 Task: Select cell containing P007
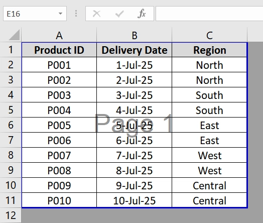[x=59, y=155]
